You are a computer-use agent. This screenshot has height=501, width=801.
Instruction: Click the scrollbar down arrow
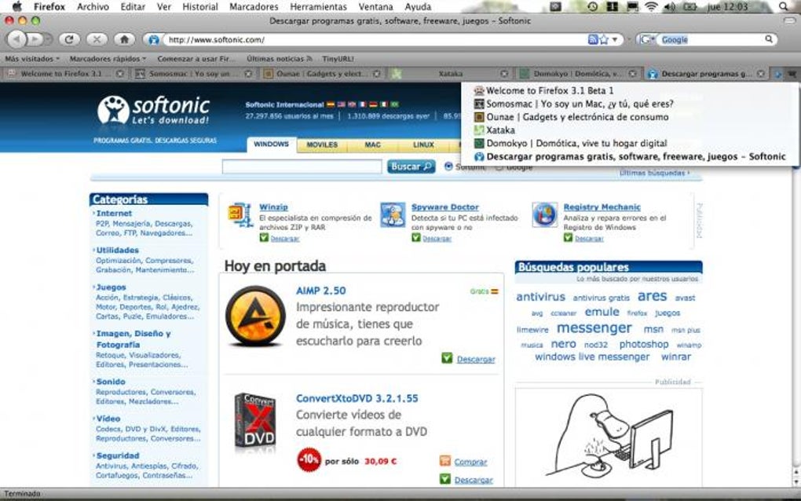(x=796, y=481)
